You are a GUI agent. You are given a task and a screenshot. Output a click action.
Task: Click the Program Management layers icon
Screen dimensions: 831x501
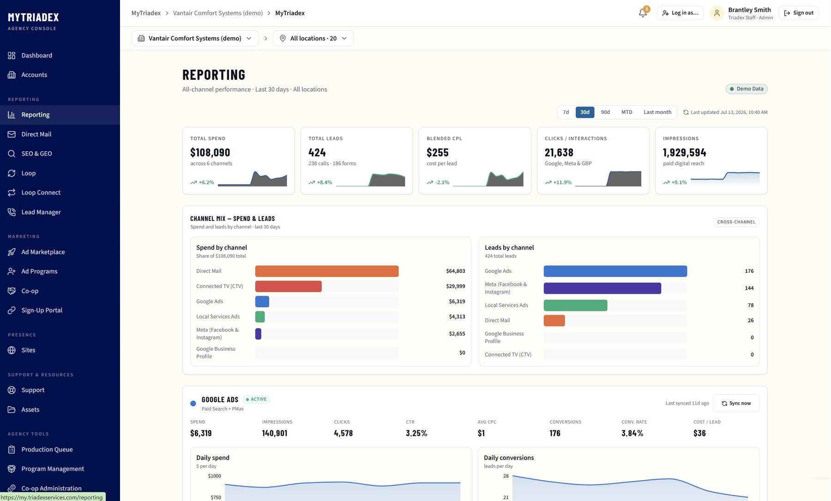point(12,469)
